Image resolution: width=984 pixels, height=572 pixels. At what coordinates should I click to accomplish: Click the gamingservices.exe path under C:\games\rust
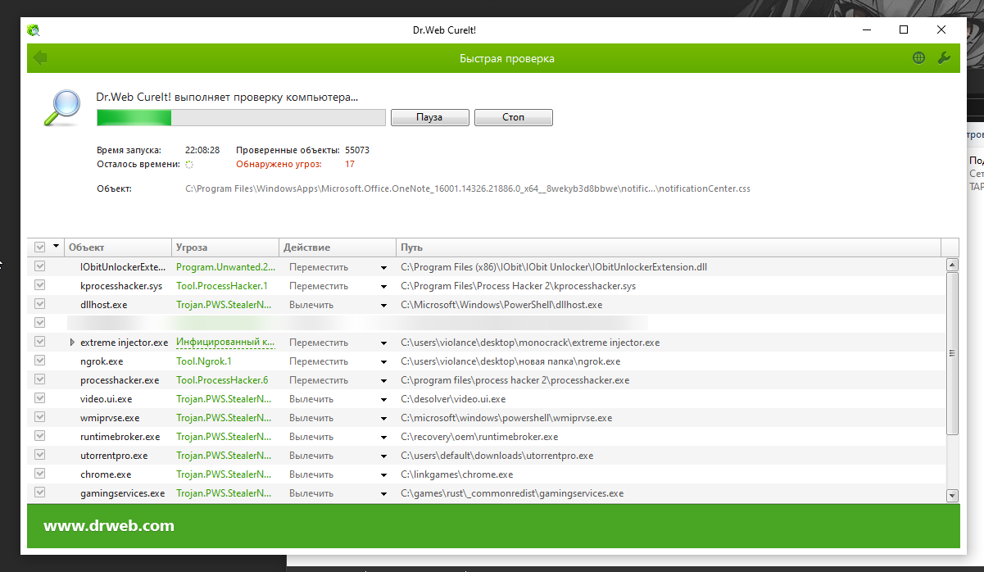tap(512, 493)
